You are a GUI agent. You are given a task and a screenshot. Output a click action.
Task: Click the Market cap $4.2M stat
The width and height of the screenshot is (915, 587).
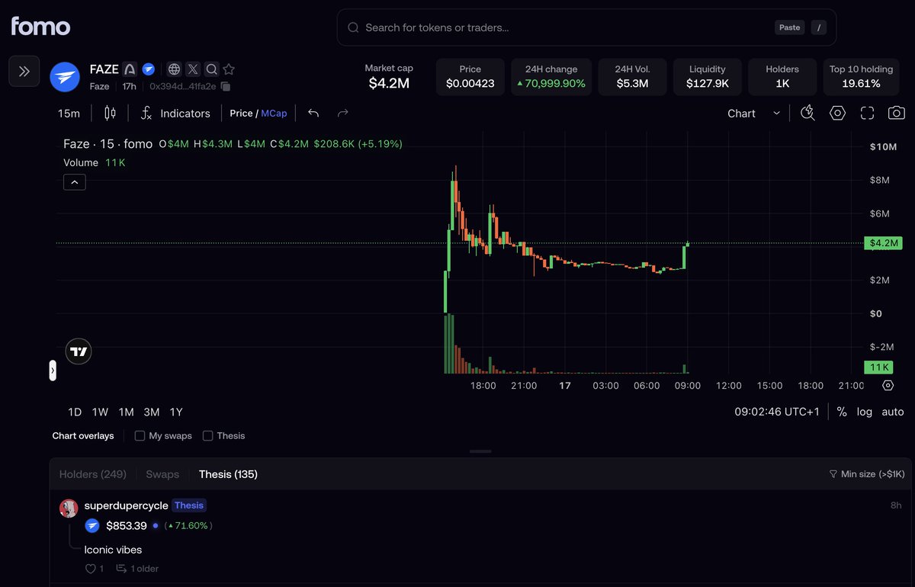[389, 76]
